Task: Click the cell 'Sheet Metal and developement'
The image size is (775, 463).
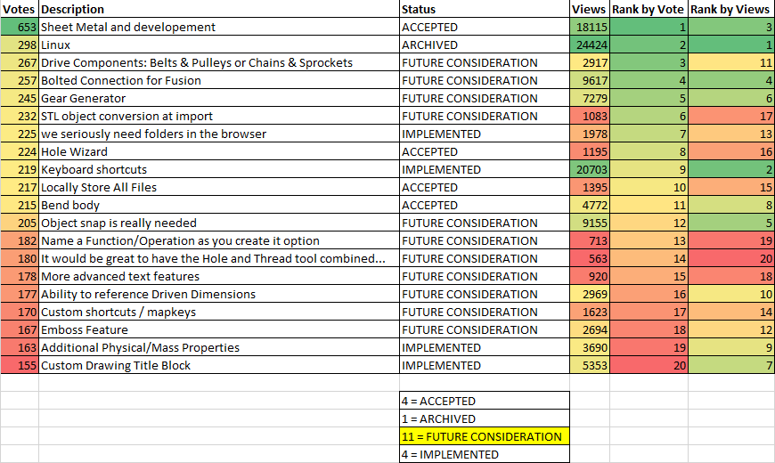Action: click(x=219, y=27)
